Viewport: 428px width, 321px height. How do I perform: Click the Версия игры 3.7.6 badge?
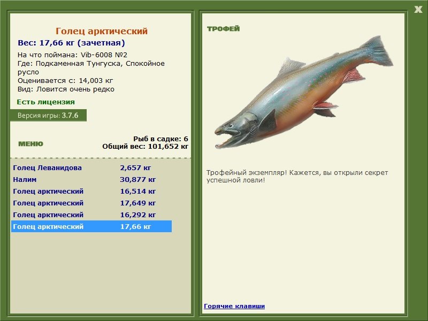(48, 116)
